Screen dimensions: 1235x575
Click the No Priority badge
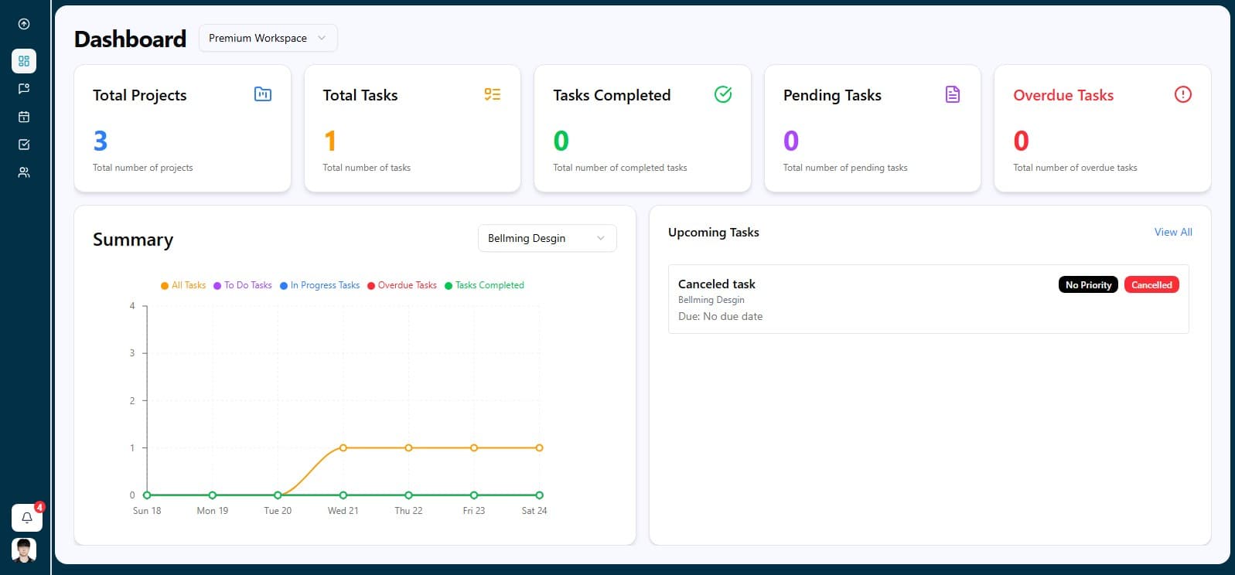1088,285
